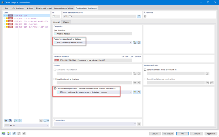
Task: Click the colored model display icon at bottom
Action: click(9, 134)
